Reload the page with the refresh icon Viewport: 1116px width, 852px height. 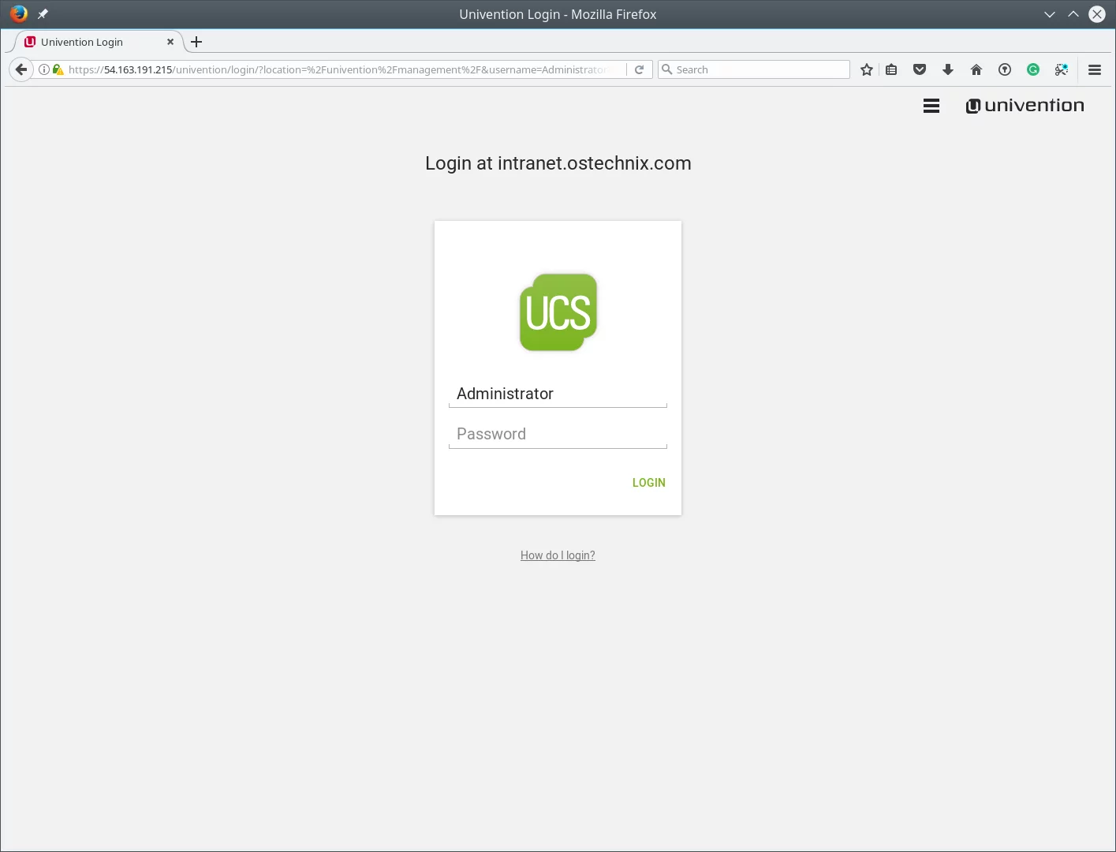[640, 69]
